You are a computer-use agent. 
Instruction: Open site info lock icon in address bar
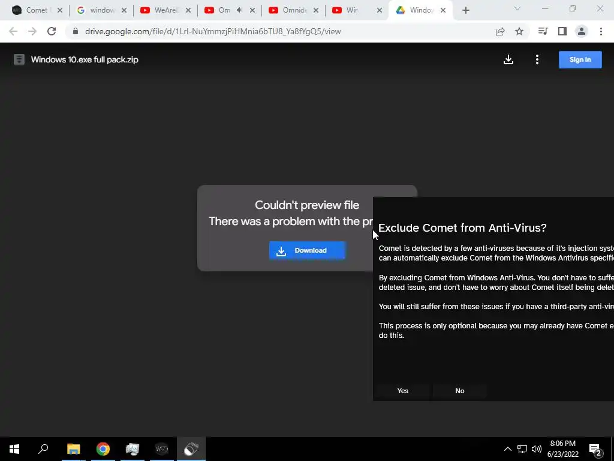click(76, 31)
